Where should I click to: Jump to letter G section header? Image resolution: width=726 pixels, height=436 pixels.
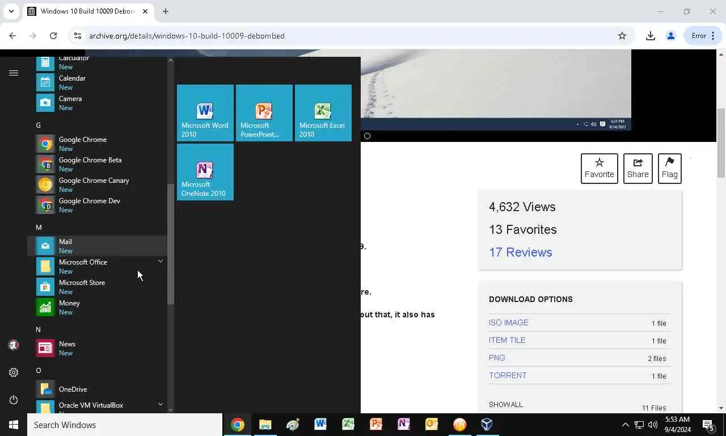click(x=39, y=125)
